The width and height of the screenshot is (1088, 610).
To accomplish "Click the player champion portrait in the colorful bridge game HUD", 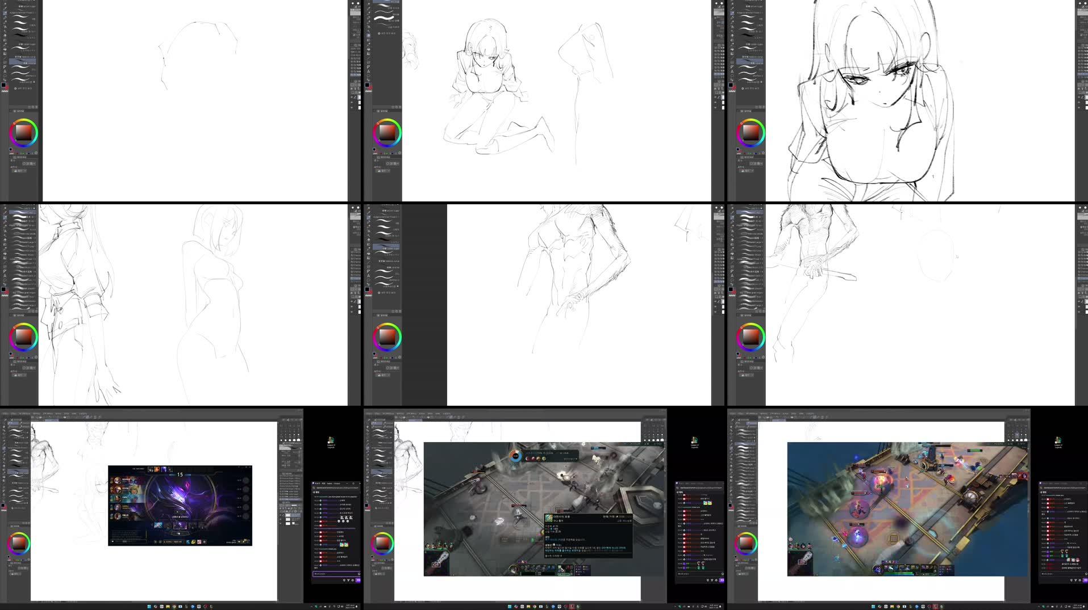I will (x=877, y=569).
